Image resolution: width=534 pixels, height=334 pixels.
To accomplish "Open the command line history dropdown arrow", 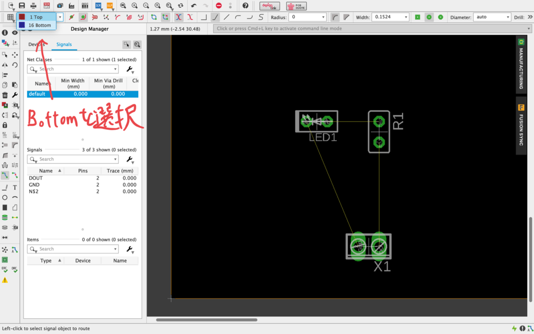I will tap(529, 29).
